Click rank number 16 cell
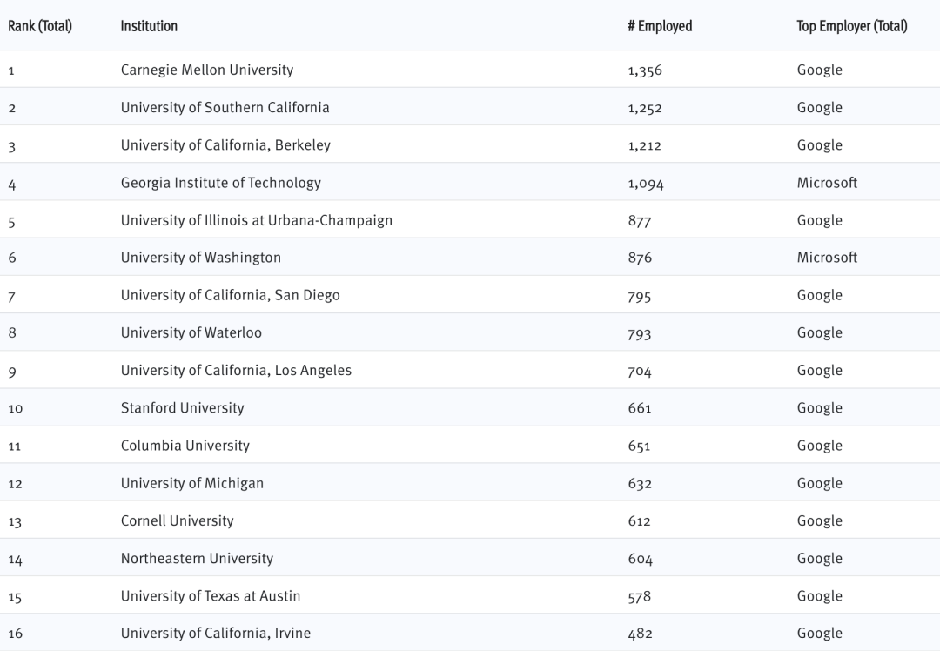 [16, 634]
